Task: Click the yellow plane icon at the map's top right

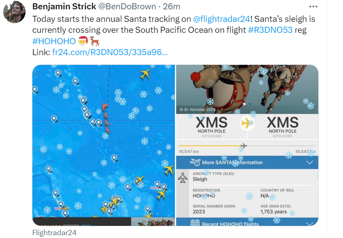Action: point(145,74)
